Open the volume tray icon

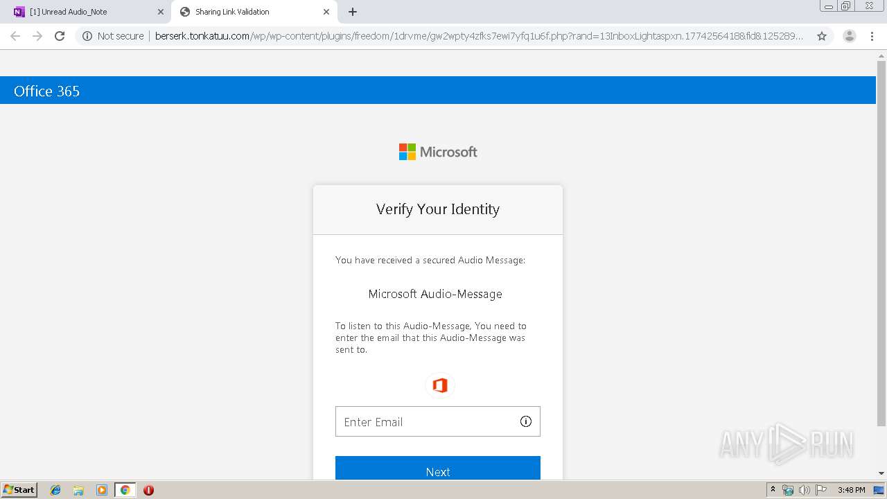coord(804,490)
